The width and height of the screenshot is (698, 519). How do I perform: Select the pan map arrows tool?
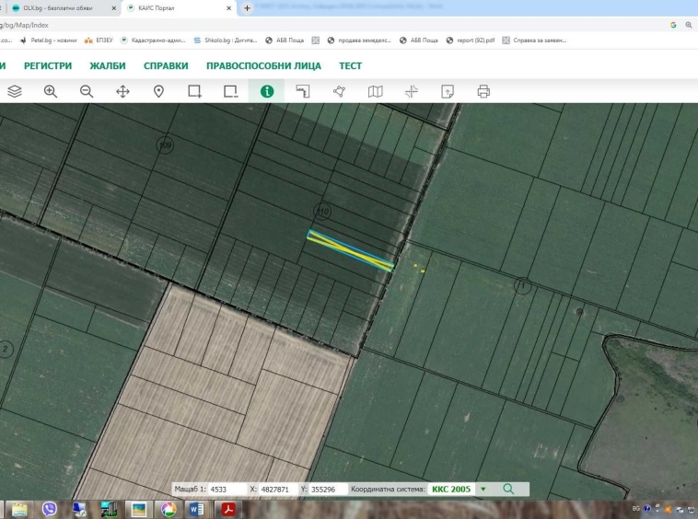(122, 91)
